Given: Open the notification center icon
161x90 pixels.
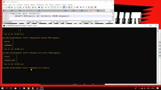Looking at the screenshot, I should tap(157, 88).
